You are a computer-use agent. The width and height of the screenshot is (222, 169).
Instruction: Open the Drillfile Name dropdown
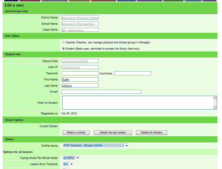pos(95,146)
